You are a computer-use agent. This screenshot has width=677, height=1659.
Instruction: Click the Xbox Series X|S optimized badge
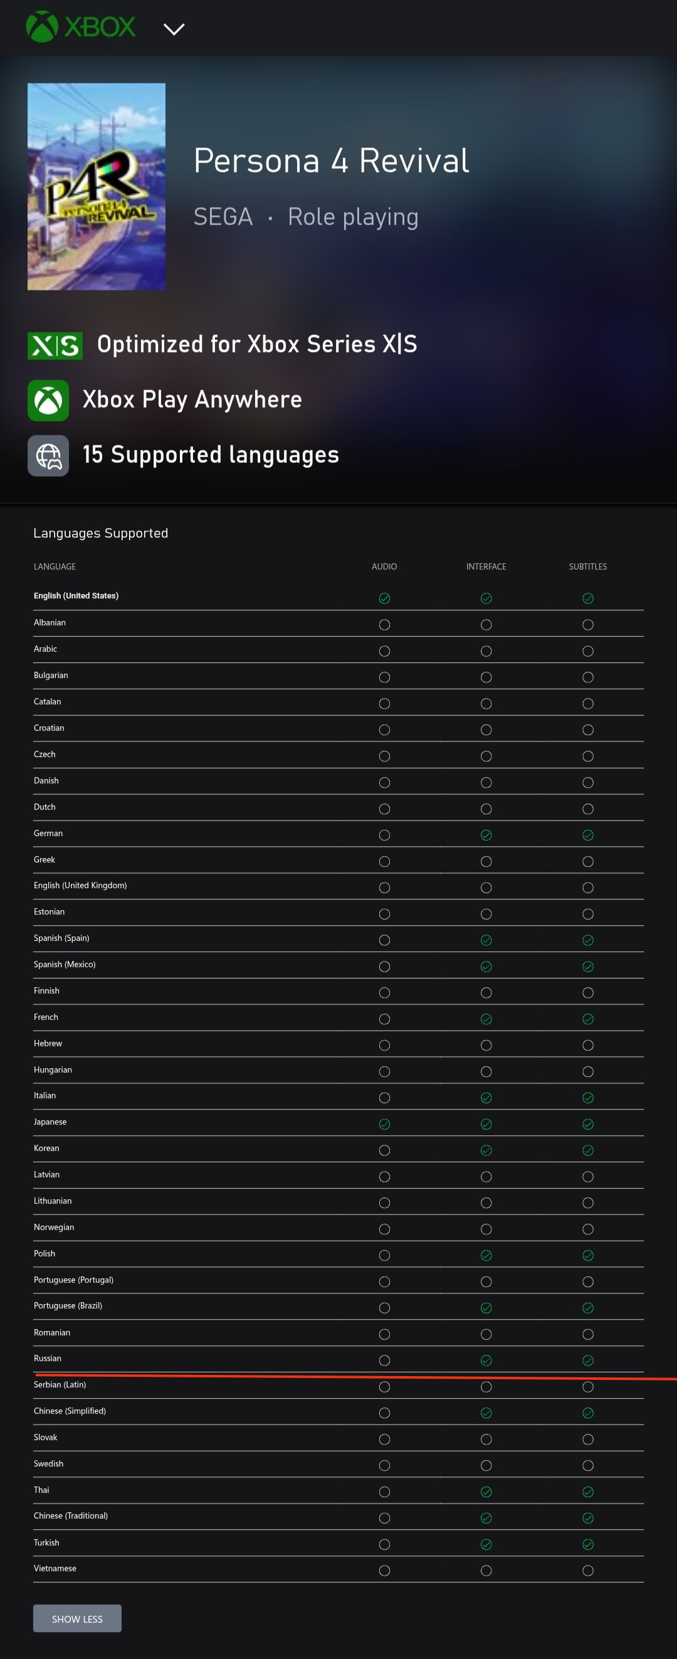pyautogui.click(x=55, y=345)
